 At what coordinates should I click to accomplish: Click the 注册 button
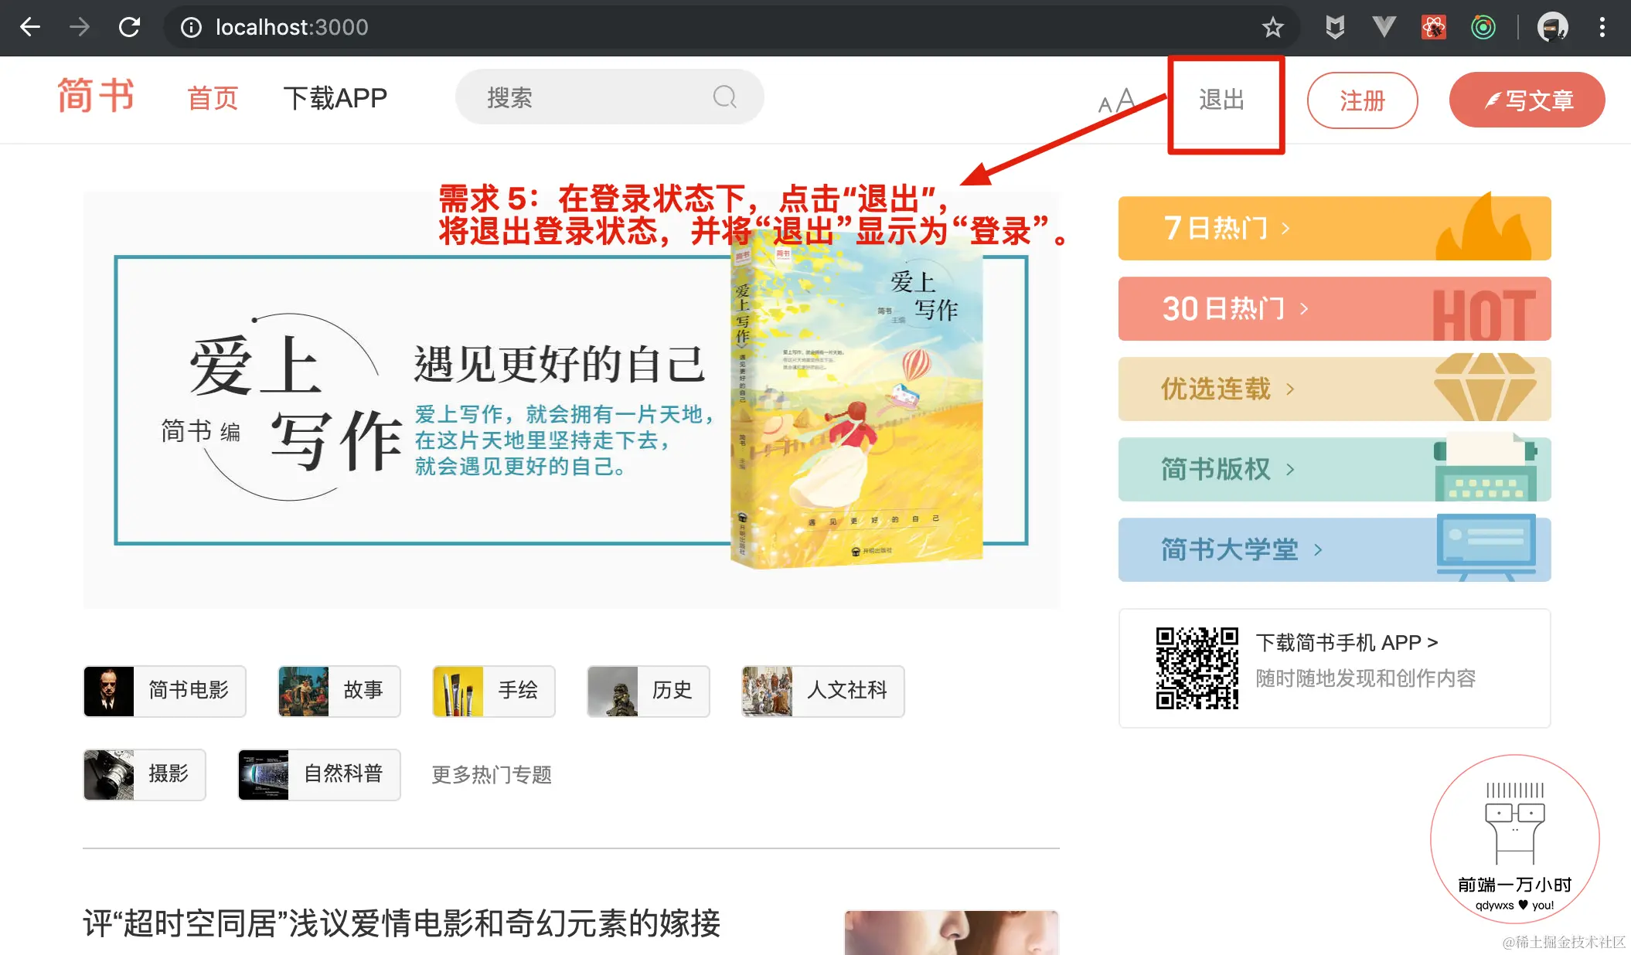(x=1362, y=100)
